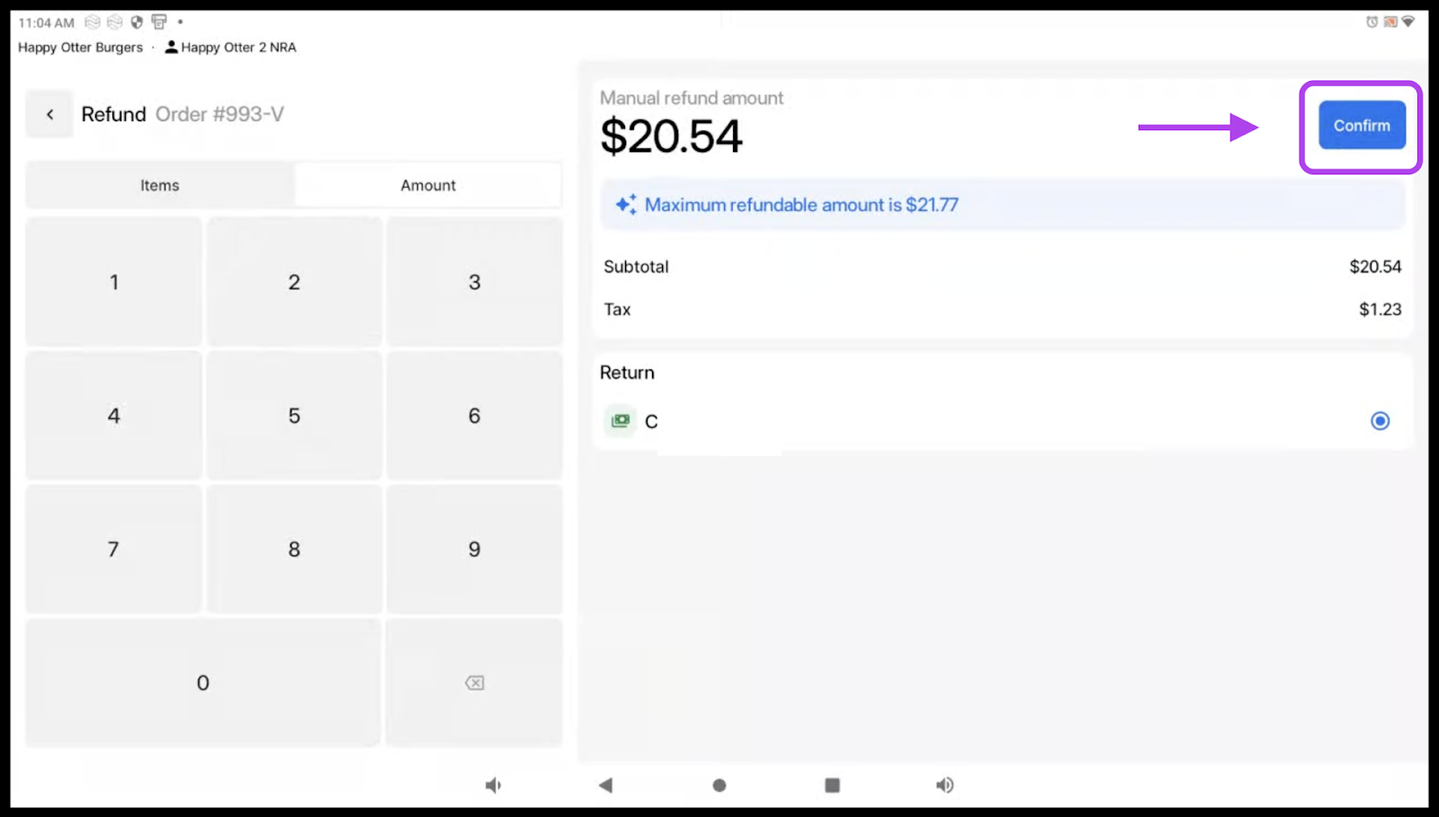Tap the Happy Otter 2 NRA user
The image size is (1439, 817).
coord(230,48)
